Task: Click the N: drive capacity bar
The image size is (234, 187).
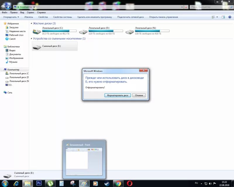Action: 152,31
